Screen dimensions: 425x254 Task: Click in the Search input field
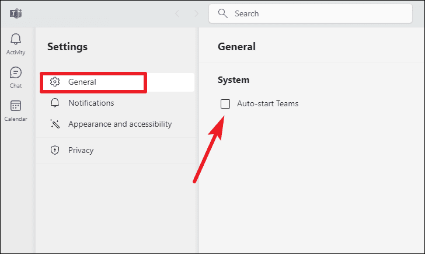coord(311,13)
